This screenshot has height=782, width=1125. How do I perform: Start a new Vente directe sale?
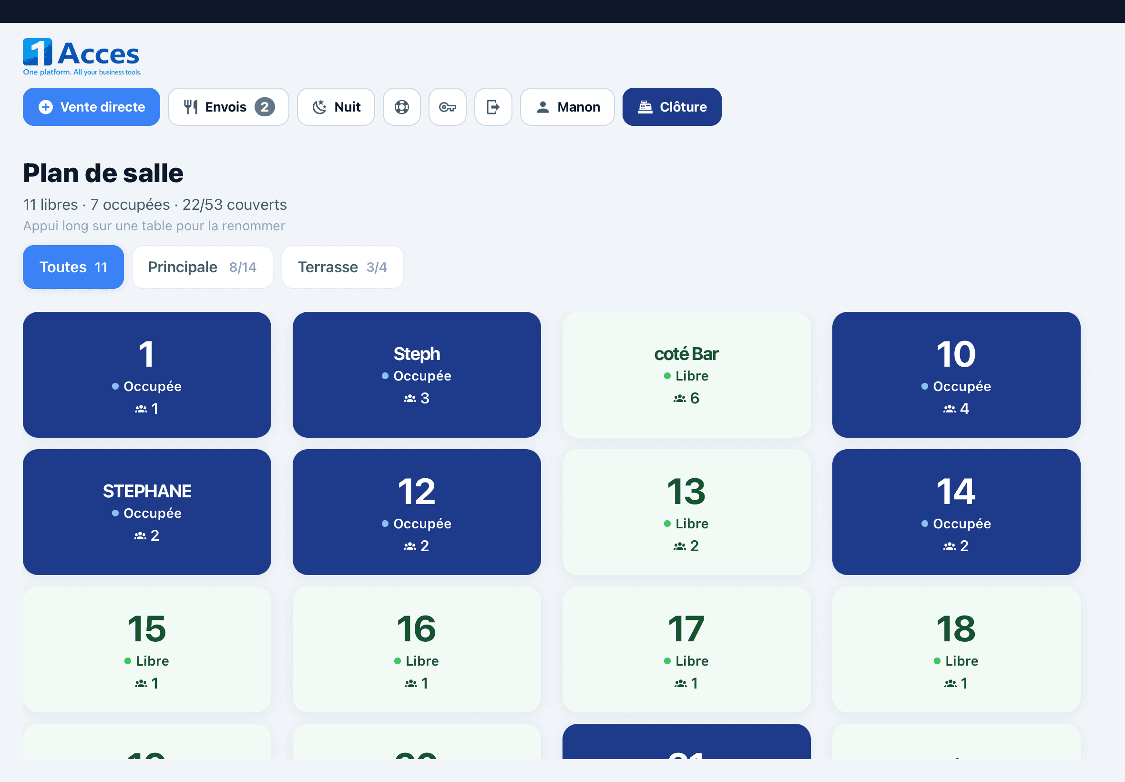[x=92, y=107]
